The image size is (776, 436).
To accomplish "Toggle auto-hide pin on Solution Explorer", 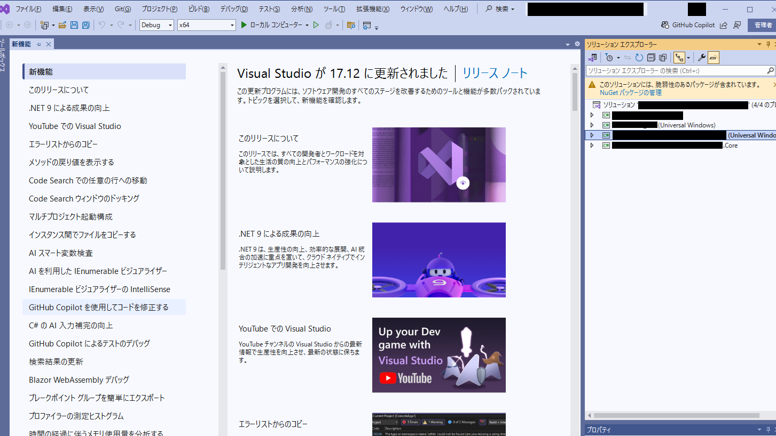I will point(767,45).
